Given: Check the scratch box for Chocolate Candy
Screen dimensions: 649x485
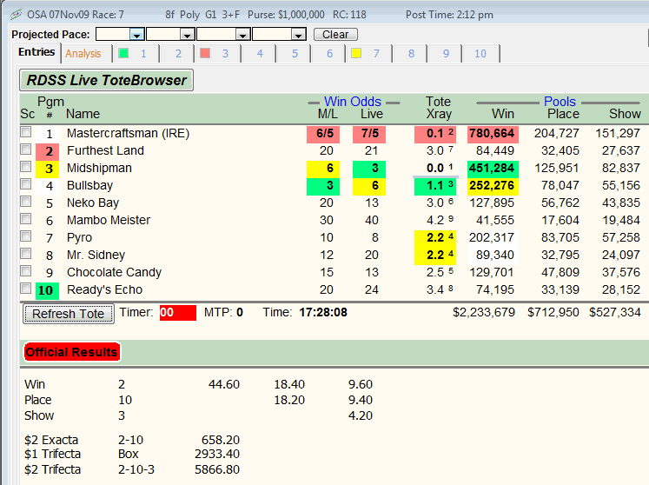Looking at the screenshot, I should (26, 271).
